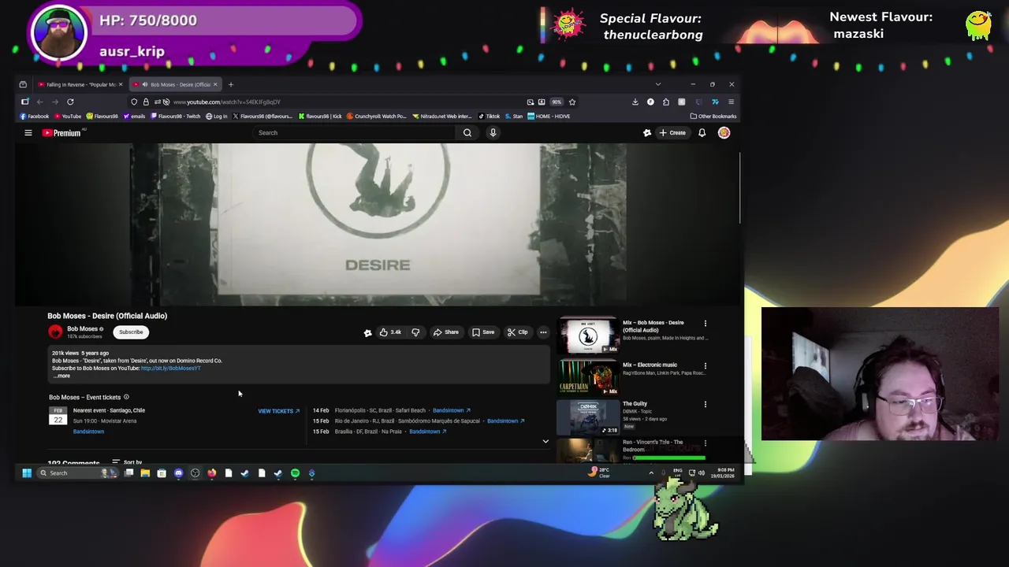Open File Explorer from the taskbar
1009x567 pixels.
(145, 473)
